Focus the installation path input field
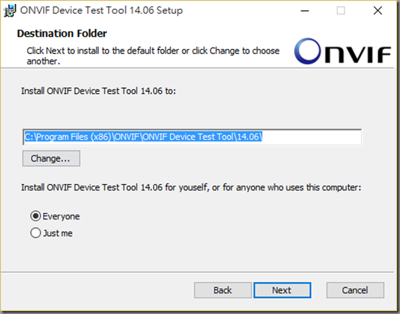 coord(192,137)
